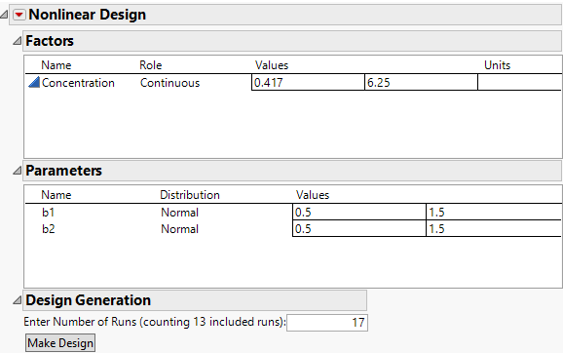The height and width of the screenshot is (353, 563).
Task: Click the Units column header
Action: pyautogui.click(x=497, y=65)
